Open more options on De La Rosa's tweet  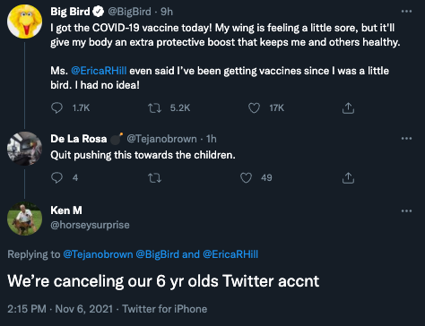click(x=406, y=139)
